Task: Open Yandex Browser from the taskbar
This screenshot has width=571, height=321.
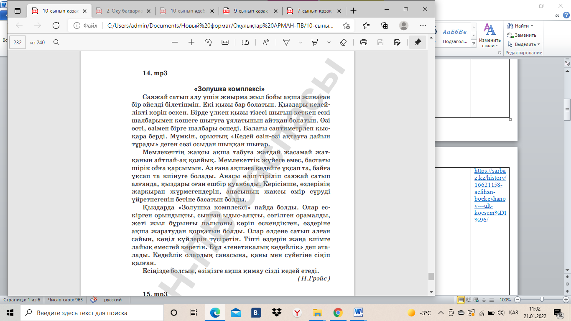Action: [297, 313]
